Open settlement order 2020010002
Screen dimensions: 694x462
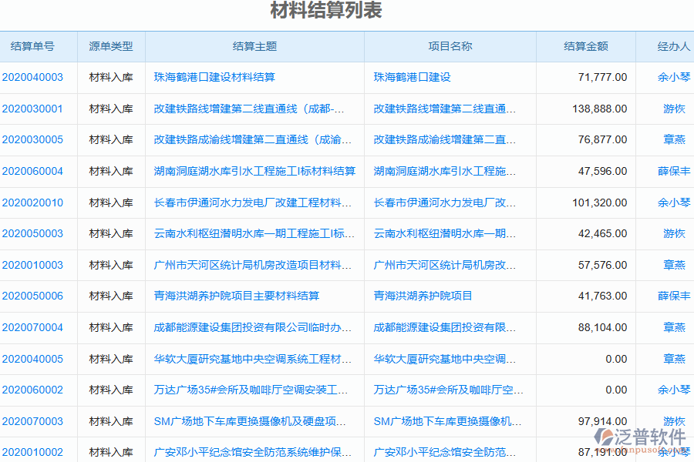coord(34,452)
